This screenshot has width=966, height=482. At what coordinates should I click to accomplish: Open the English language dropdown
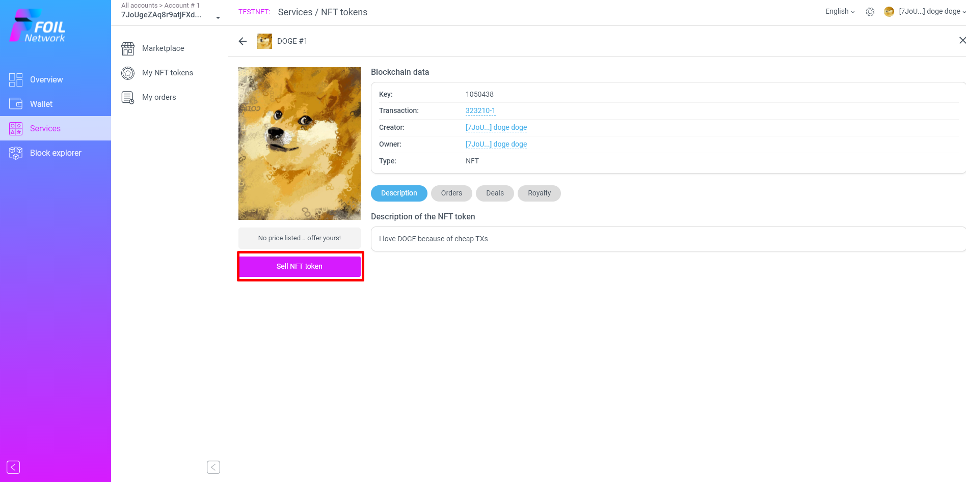tap(840, 12)
